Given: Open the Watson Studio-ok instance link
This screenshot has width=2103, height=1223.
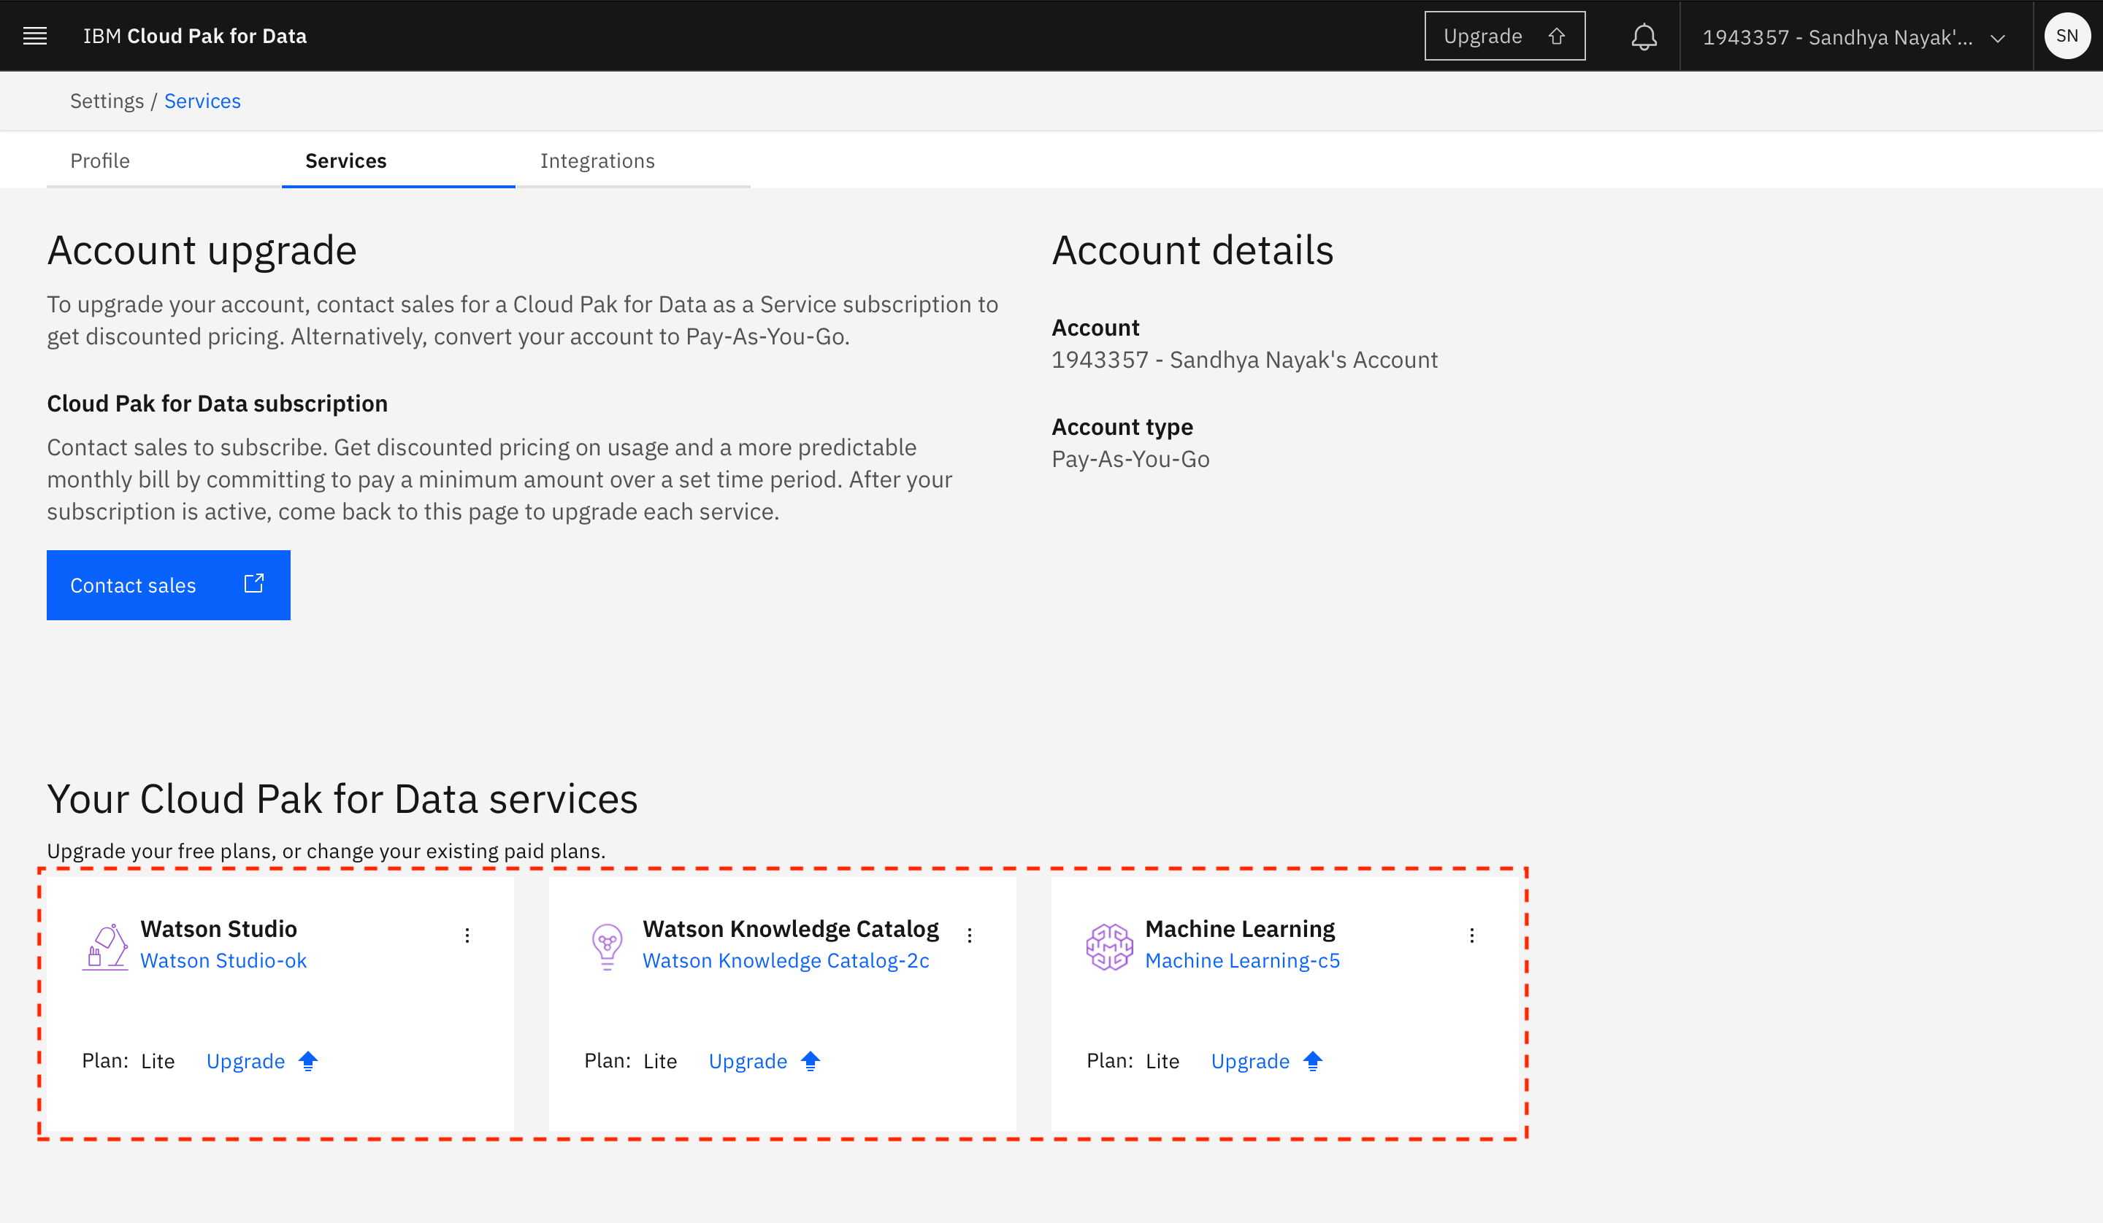Looking at the screenshot, I should pos(223,960).
